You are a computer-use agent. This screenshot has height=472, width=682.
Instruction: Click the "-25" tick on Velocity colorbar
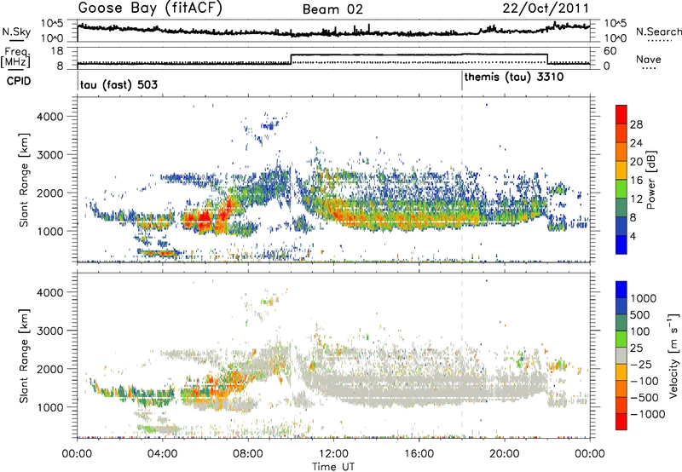click(641, 364)
